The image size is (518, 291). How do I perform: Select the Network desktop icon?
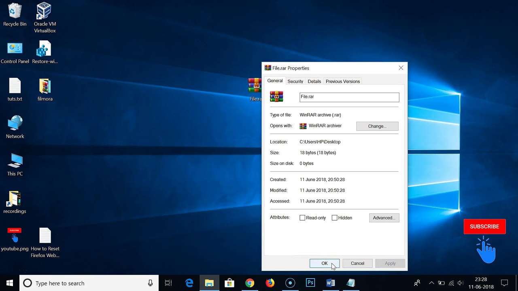click(15, 127)
